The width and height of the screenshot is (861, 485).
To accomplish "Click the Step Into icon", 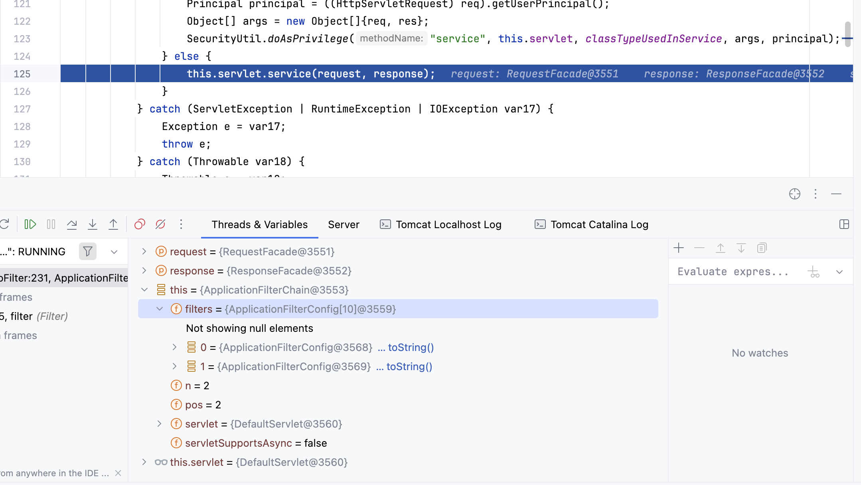I will coord(93,224).
